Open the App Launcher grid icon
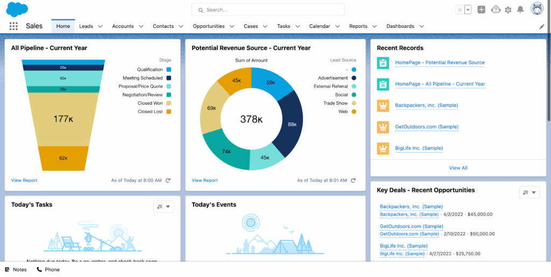The width and height of the screenshot is (551, 277). click(13, 26)
